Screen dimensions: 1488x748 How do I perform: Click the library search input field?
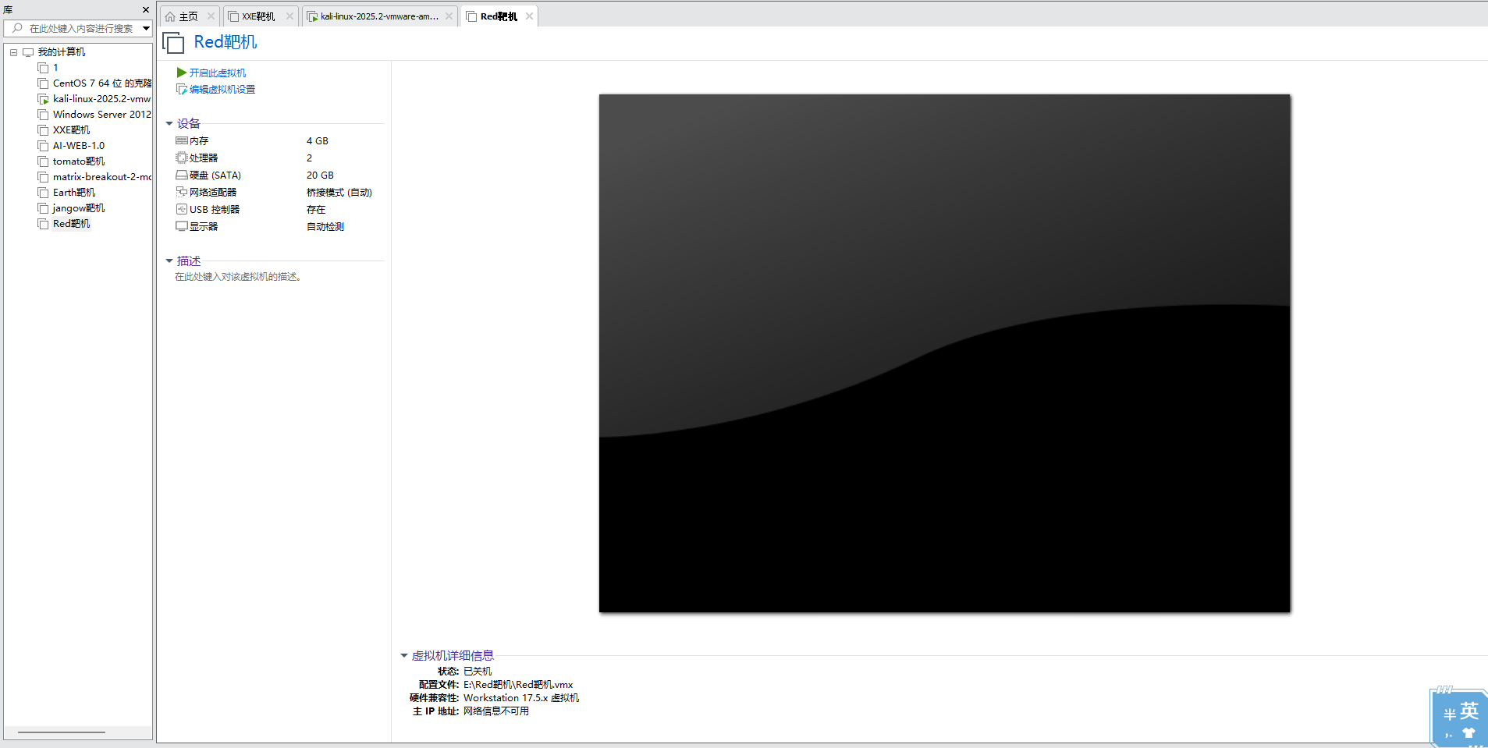[x=81, y=29]
